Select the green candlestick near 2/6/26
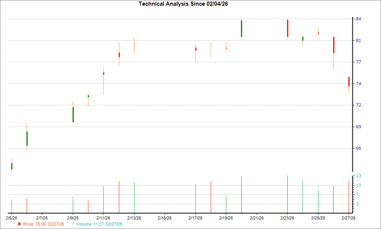Viewport: 381px width, 229px height. tap(27, 139)
